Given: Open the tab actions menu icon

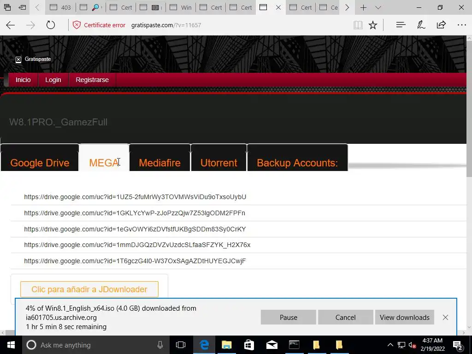Looking at the screenshot, I should pyautogui.click(x=7, y=7).
